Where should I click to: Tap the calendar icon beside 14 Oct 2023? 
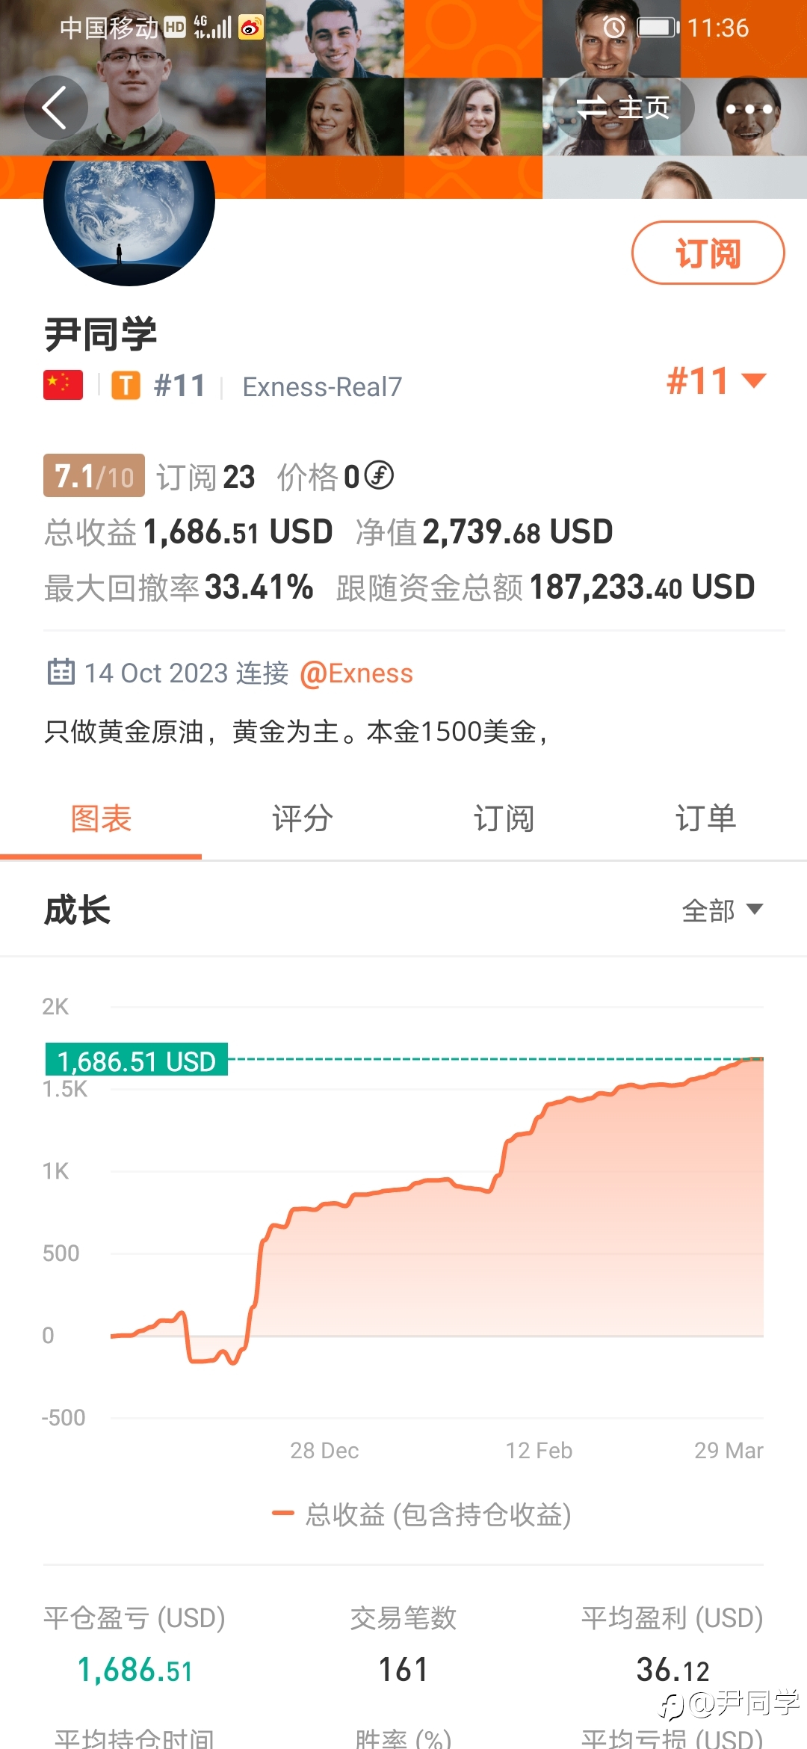[x=61, y=672]
